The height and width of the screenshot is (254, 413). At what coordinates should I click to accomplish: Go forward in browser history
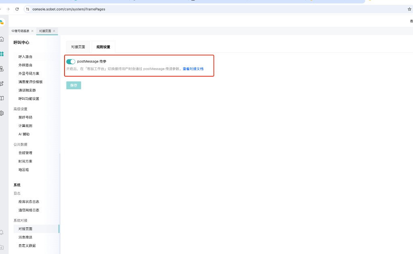[8, 9]
